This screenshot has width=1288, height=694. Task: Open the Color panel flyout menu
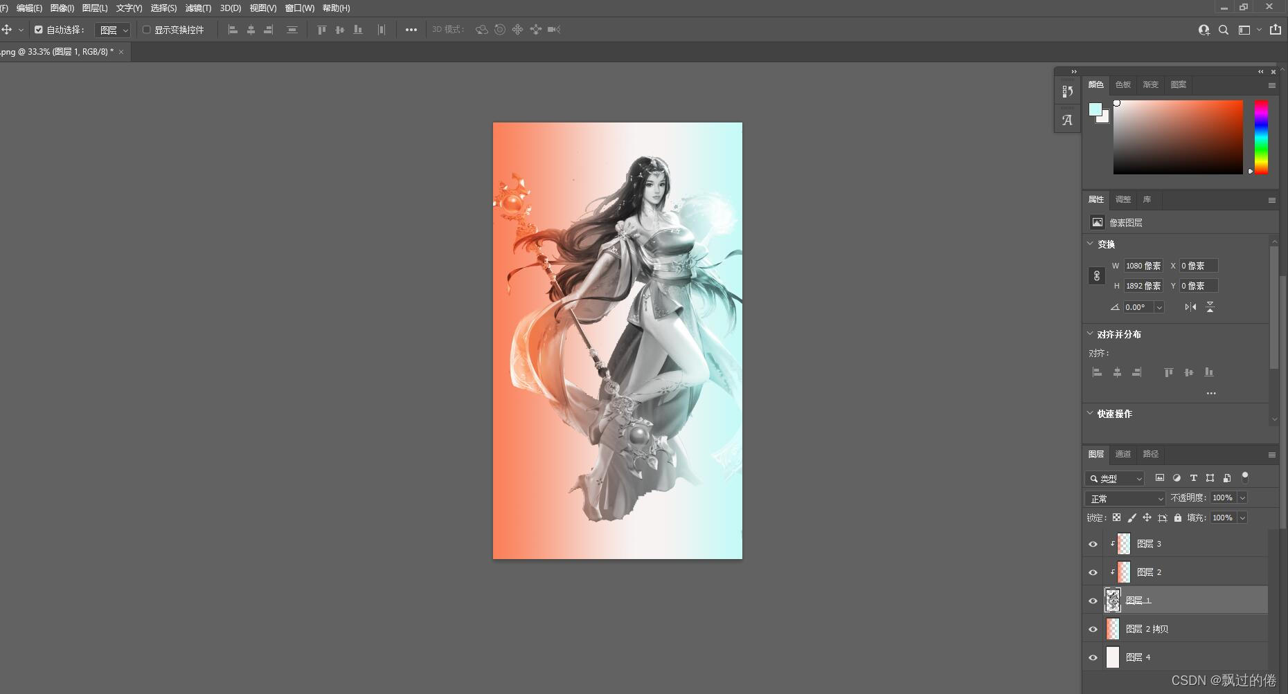[1271, 85]
